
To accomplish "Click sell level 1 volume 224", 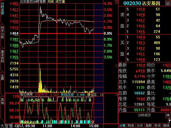I will point(157,31).
